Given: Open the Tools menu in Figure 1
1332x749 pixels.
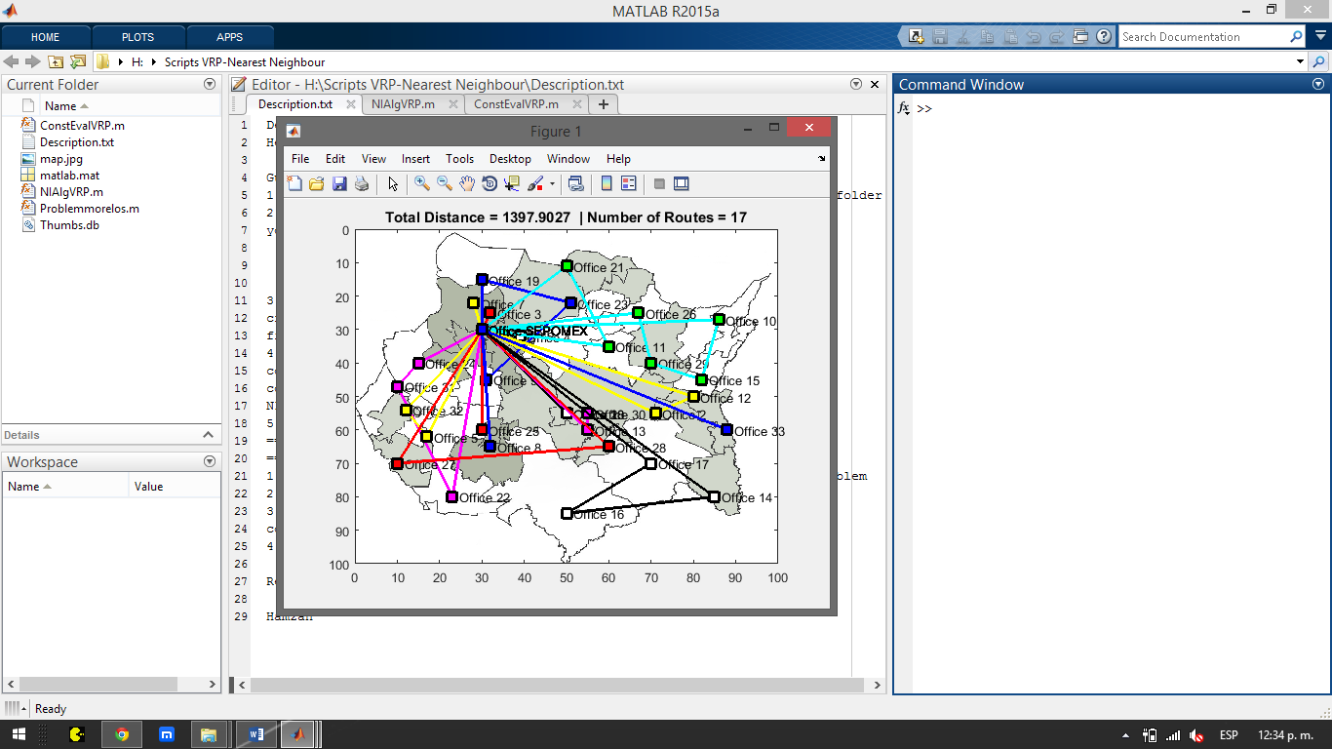Looking at the screenshot, I should click(459, 159).
